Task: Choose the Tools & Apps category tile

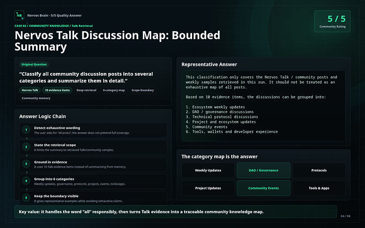Action: coord(319,188)
